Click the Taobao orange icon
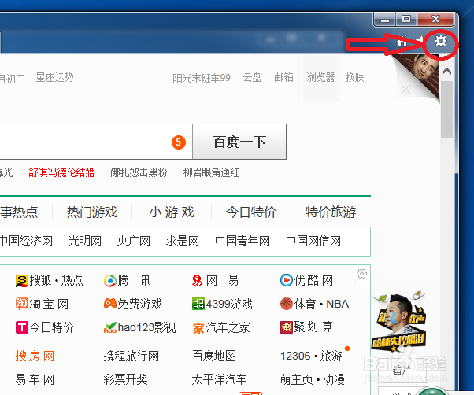The height and width of the screenshot is (395, 474). 22,304
